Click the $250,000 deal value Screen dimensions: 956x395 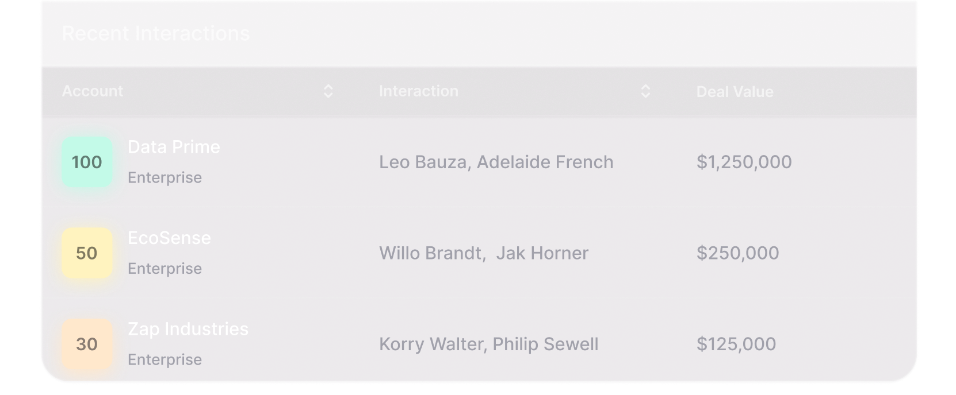[737, 253]
